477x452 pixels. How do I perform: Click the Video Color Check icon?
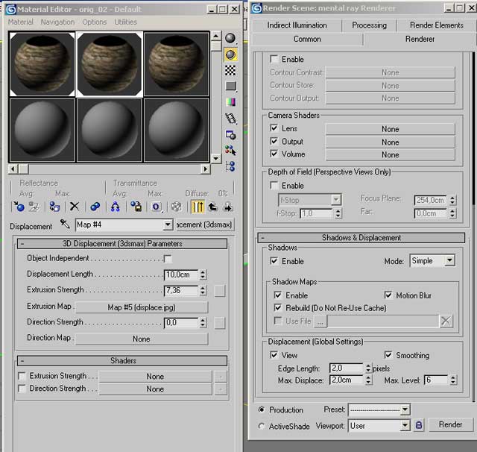coord(230,102)
